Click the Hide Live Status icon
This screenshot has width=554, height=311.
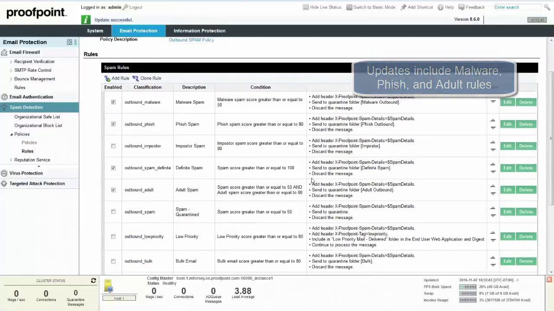coord(306,7)
